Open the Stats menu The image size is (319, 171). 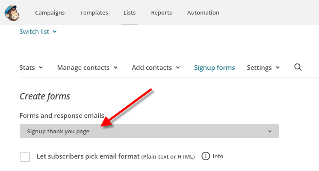(31, 67)
